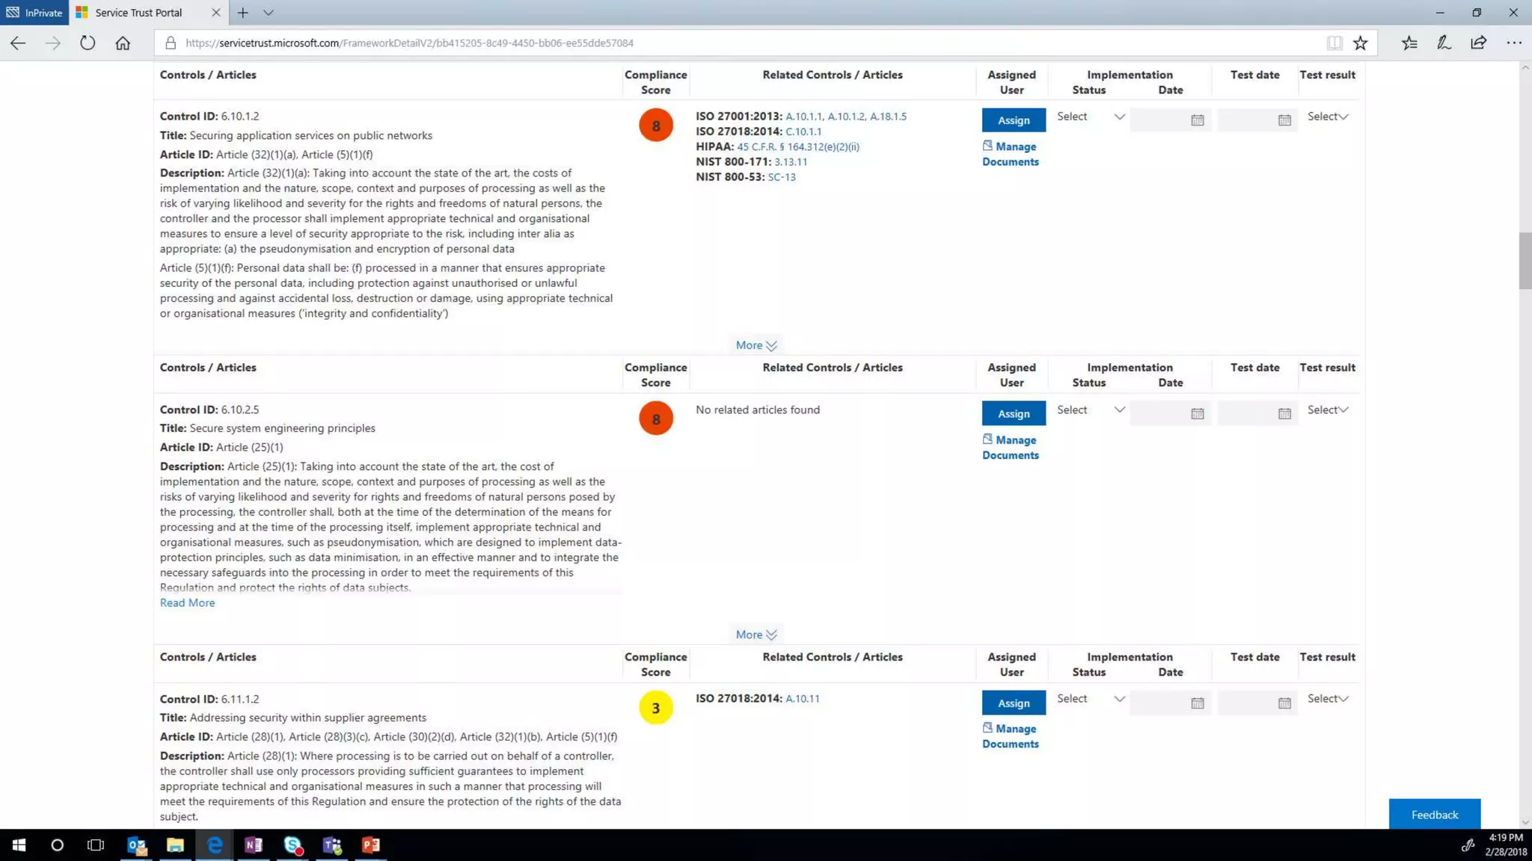Open Test result dropdown for control 6.10.2.5
The width and height of the screenshot is (1532, 861).
tap(1328, 410)
